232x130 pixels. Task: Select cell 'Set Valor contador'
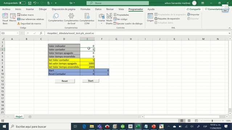point(64,60)
